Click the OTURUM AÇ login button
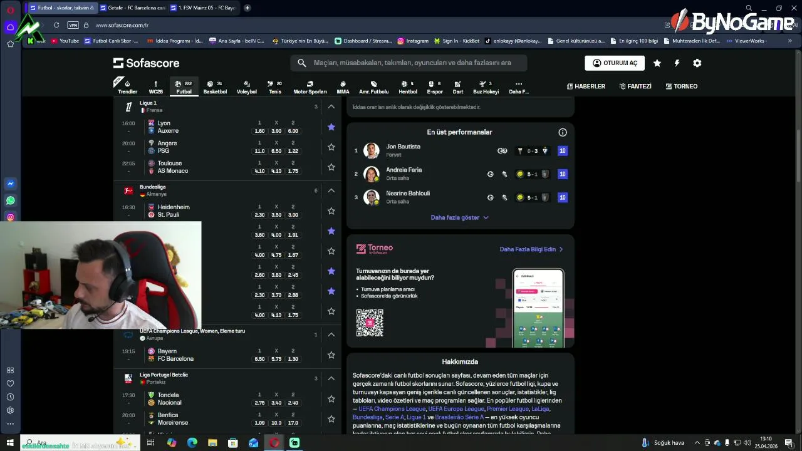802x451 pixels. point(615,63)
